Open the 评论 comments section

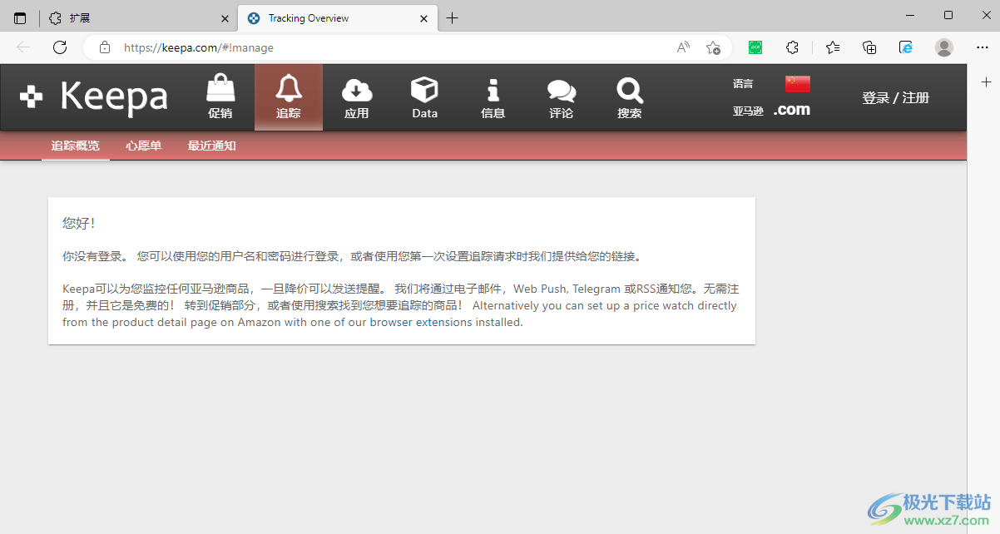pos(562,97)
